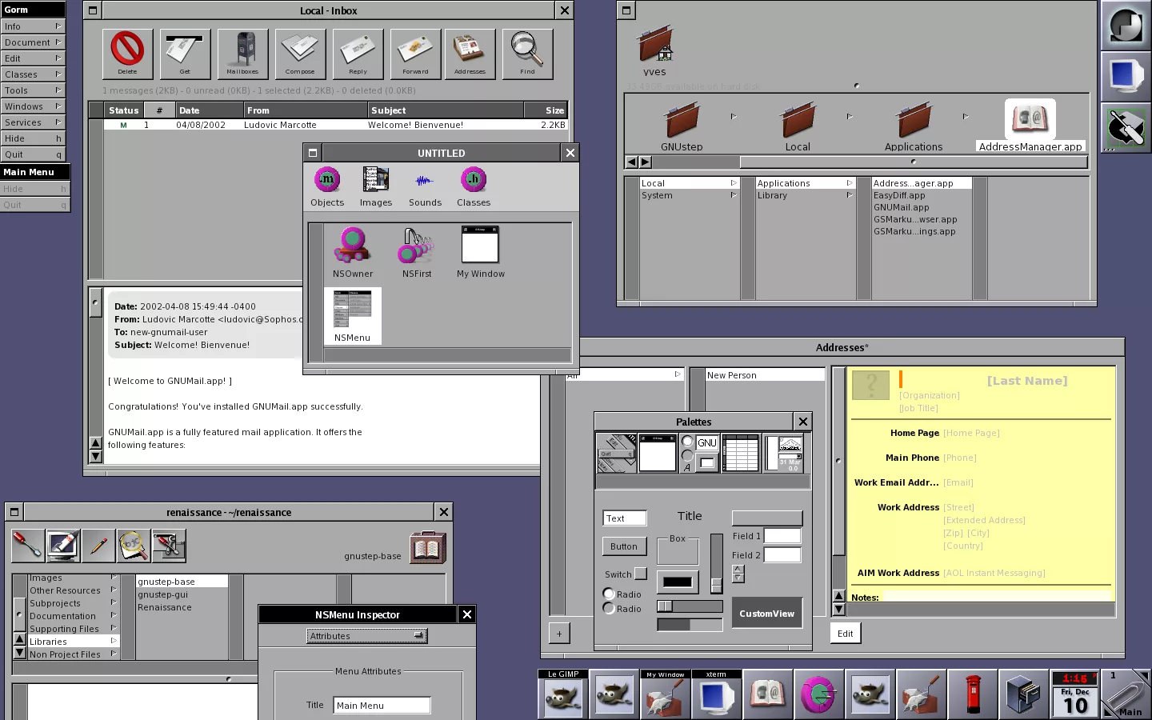Click the xterm dock icon
This screenshot has height=720, width=1152.
point(716,694)
